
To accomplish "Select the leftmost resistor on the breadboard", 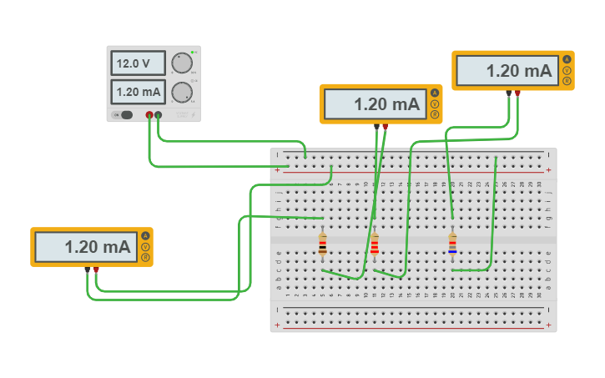I will 323,244.
